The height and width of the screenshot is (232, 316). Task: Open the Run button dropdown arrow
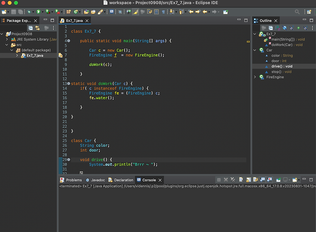tap(43, 12)
